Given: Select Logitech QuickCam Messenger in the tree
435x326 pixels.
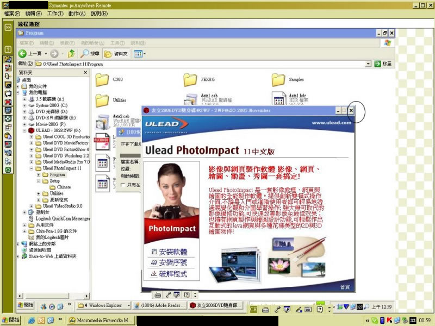Looking at the screenshot, I should [x=63, y=218].
